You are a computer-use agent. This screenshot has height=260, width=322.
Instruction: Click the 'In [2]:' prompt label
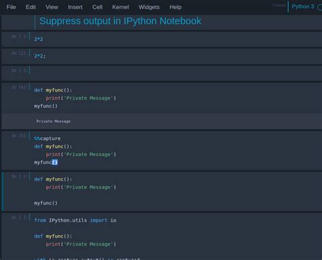tap(19, 53)
